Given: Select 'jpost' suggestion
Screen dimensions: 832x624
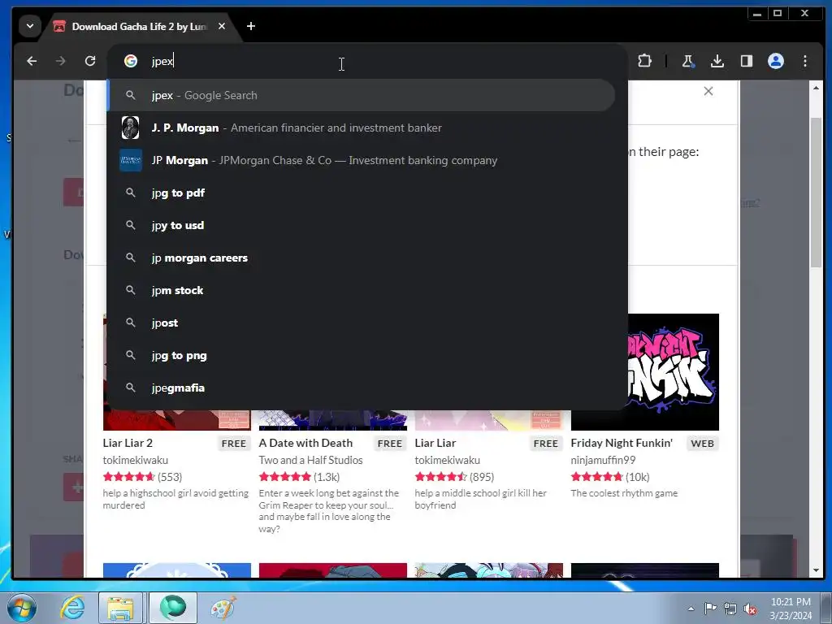Looking at the screenshot, I should [x=362, y=323].
